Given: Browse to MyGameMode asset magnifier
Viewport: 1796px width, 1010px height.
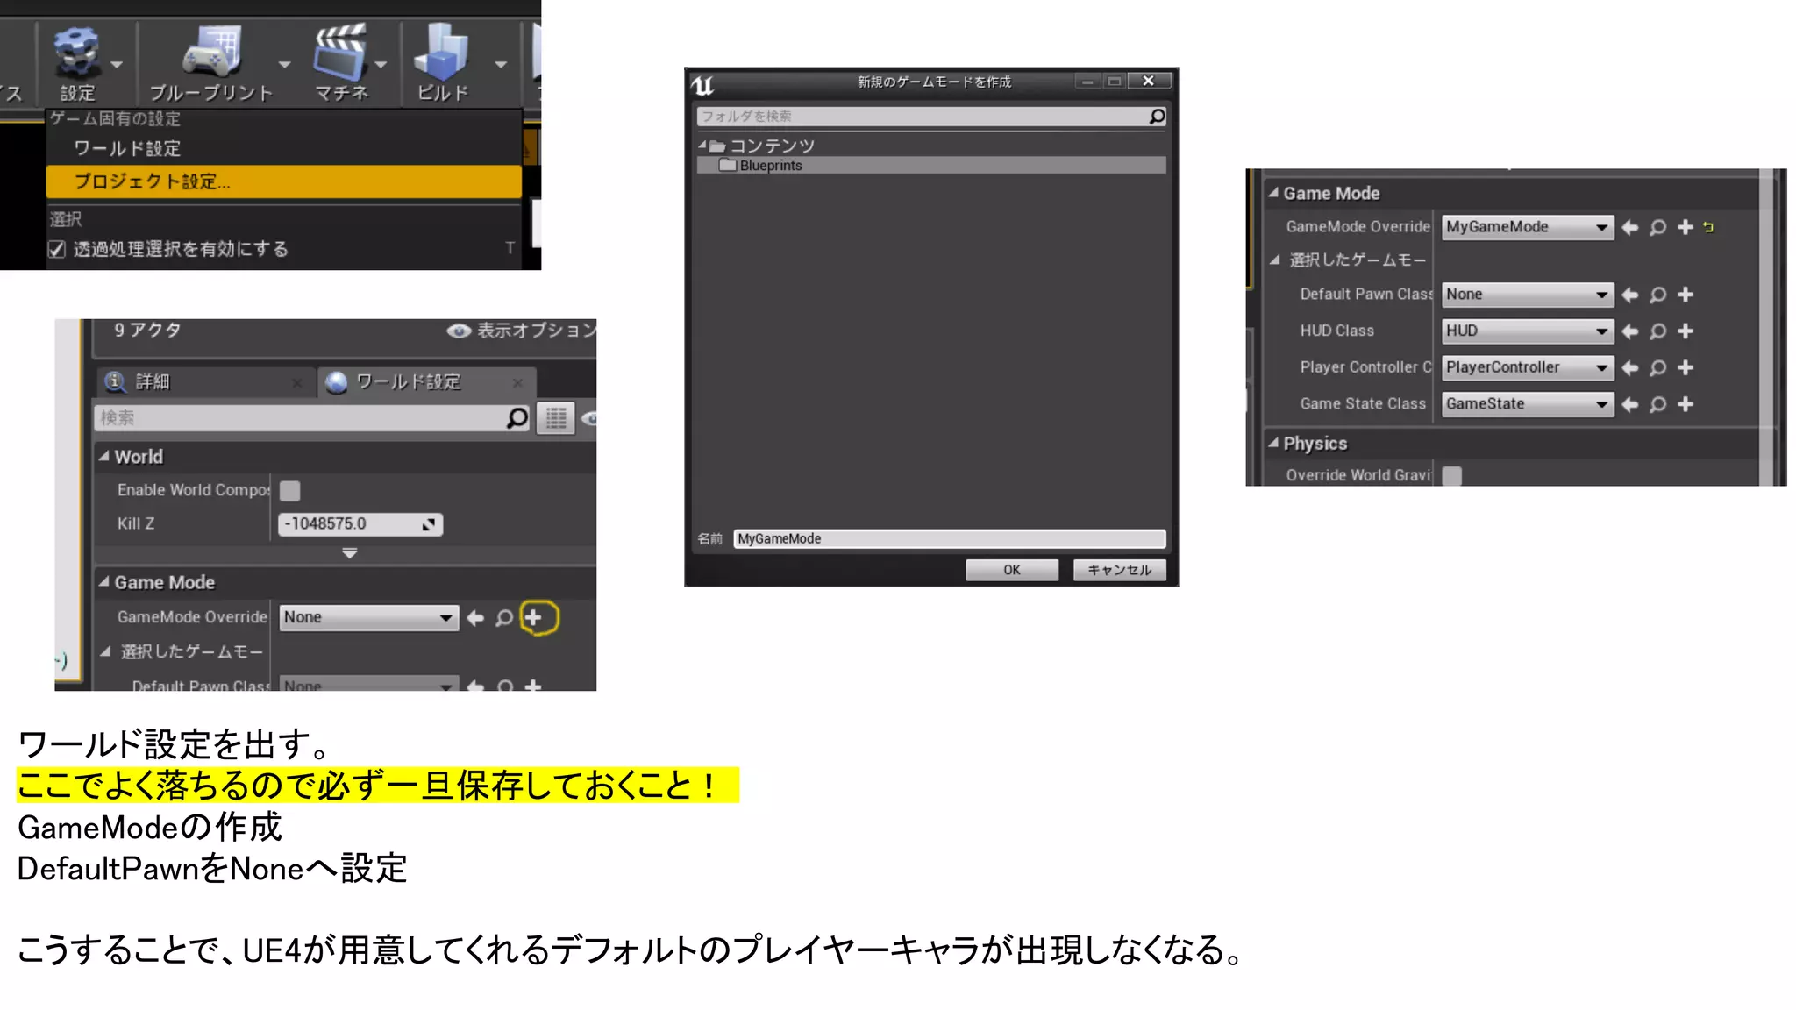Looking at the screenshot, I should [1657, 228].
